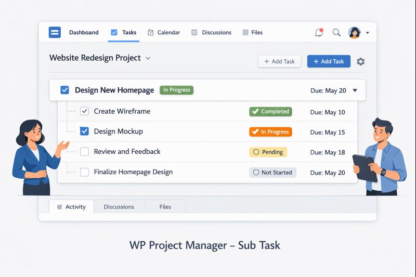Select the Tasks tab label

pos(129,32)
